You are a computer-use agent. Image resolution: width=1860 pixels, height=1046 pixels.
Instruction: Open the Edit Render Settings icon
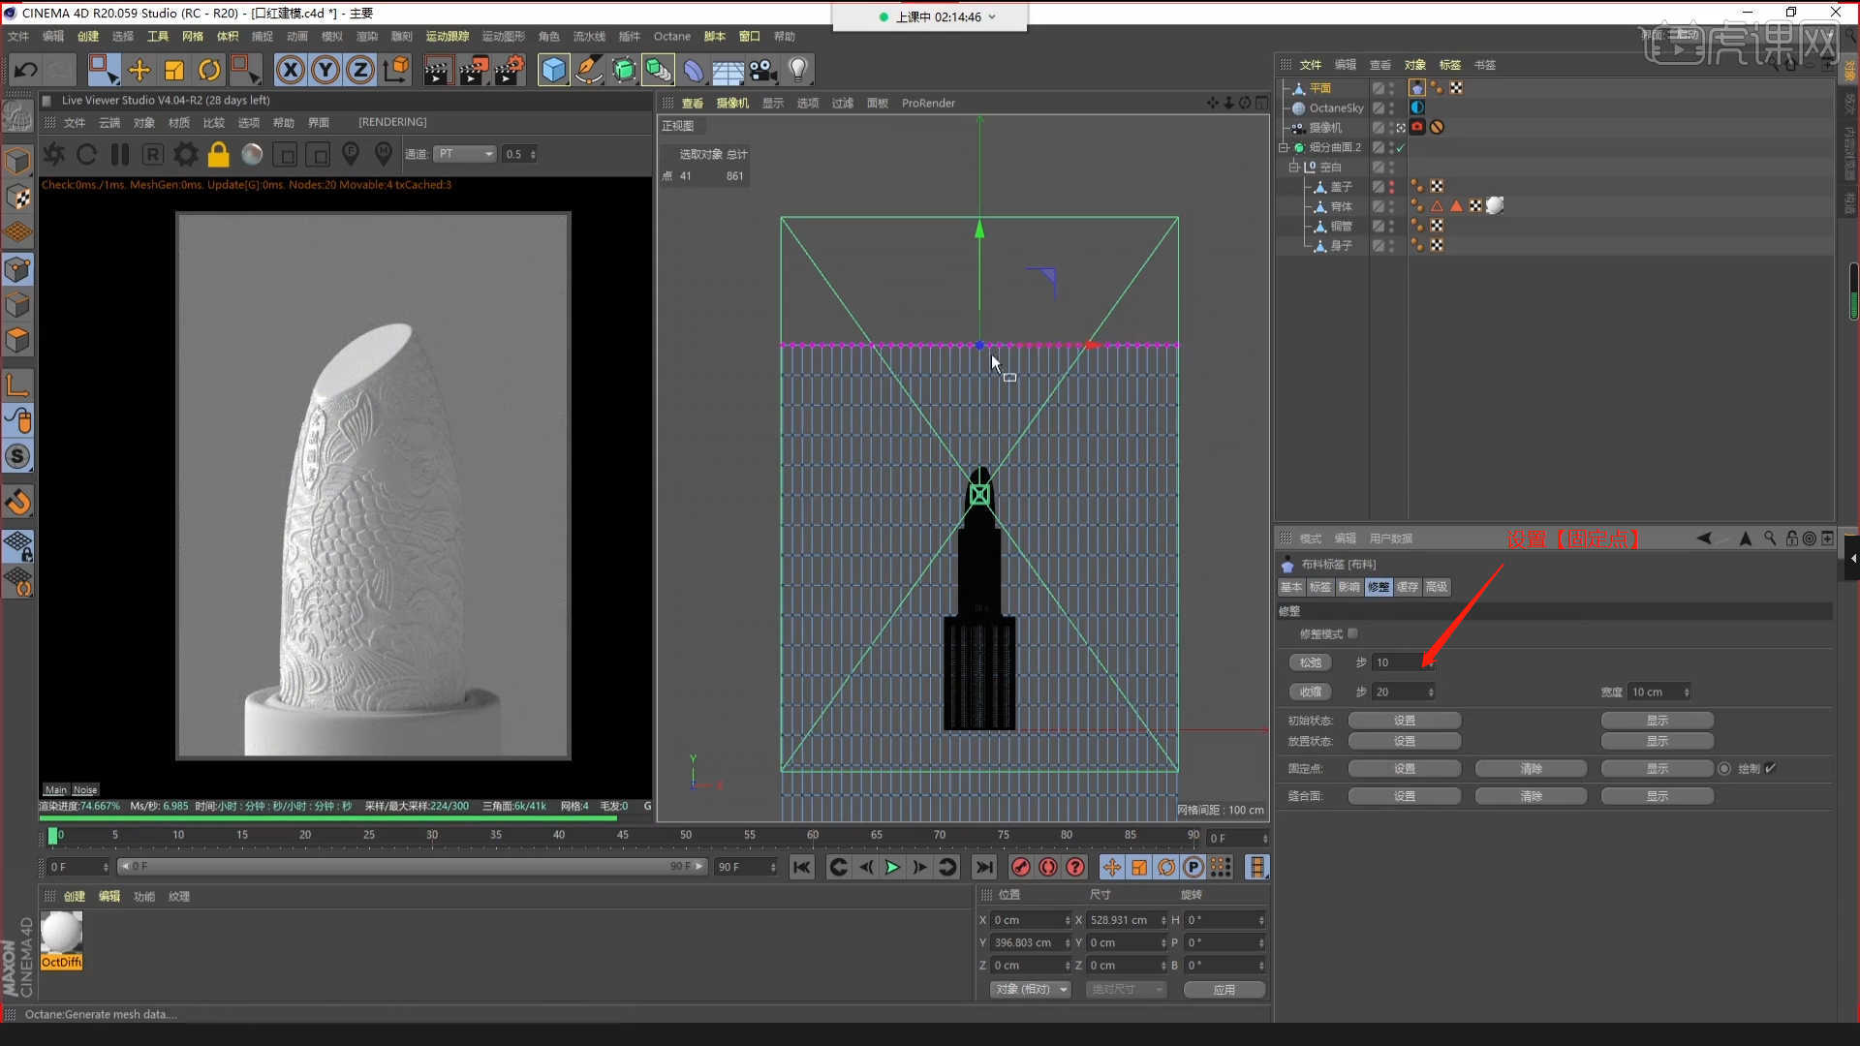(510, 70)
